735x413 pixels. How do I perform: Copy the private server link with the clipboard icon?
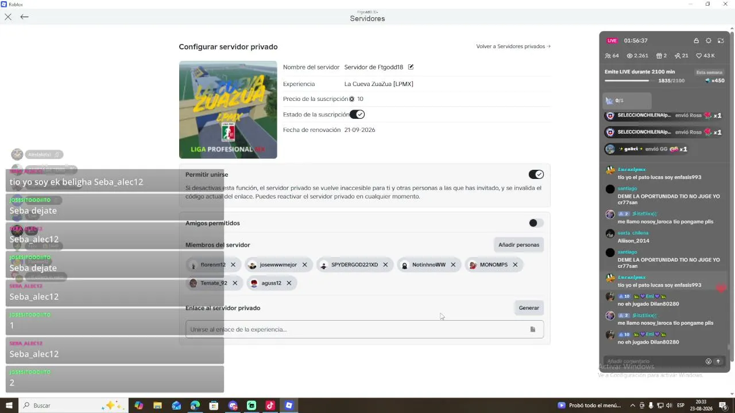532,329
